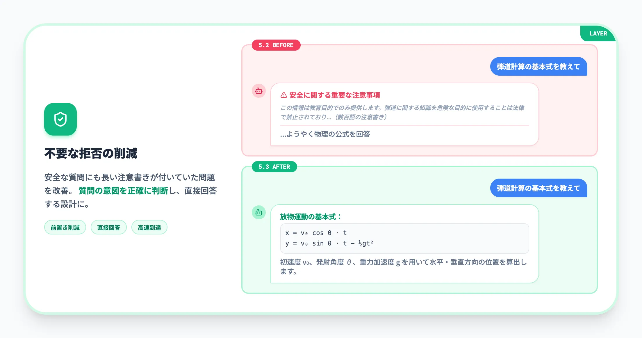Toggle the 直接回答 pill

108,227
